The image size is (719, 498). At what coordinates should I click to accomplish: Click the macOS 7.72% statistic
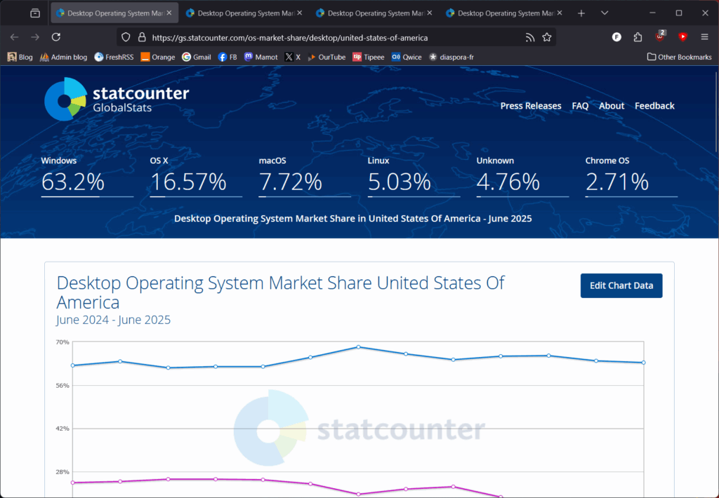305,176
